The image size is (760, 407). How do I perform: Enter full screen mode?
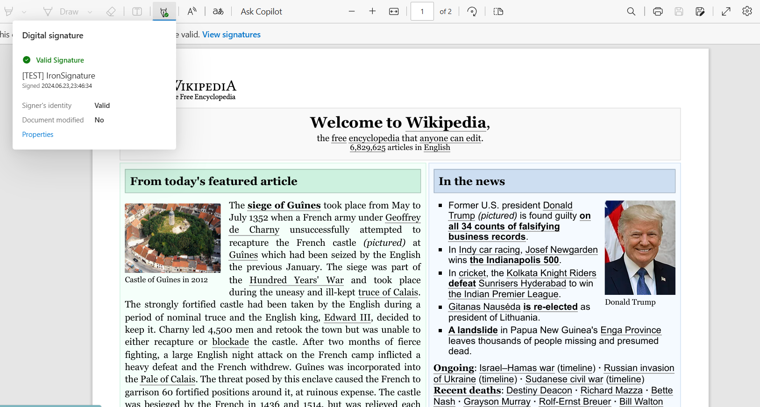[726, 12]
